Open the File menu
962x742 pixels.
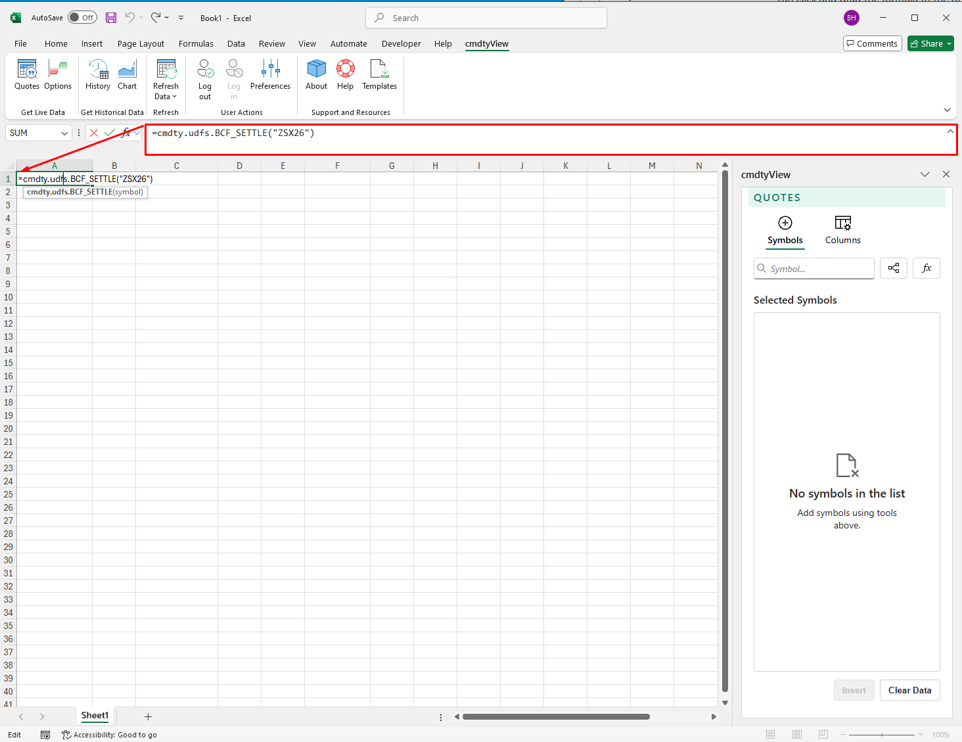click(21, 43)
